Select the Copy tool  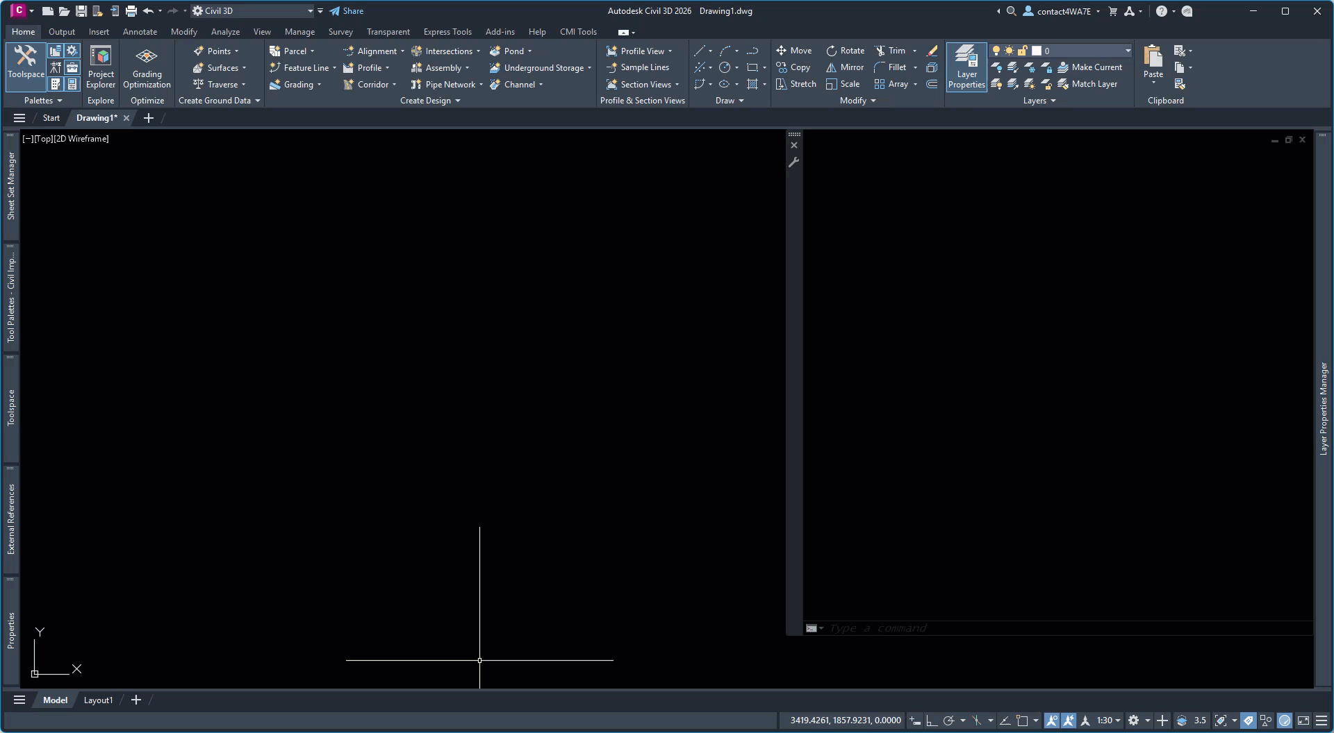coord(793,67)
